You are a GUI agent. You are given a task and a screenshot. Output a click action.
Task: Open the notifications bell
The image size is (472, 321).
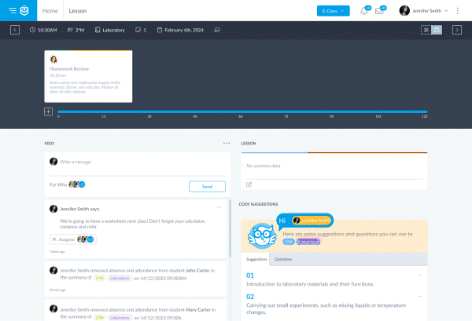click(364, 11)
